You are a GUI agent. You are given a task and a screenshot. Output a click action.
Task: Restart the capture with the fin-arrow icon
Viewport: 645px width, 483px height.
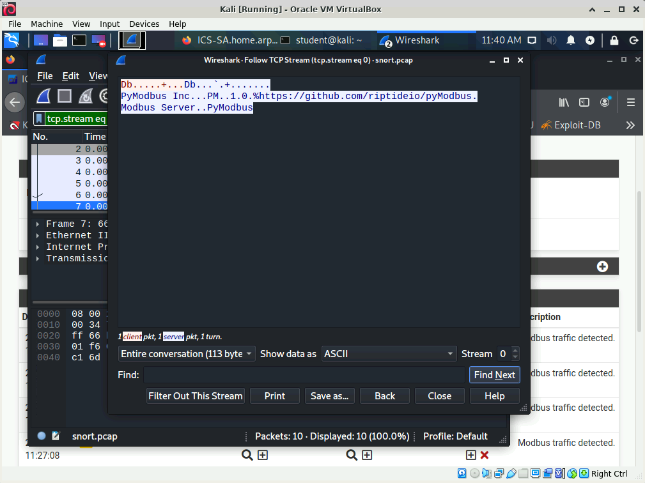pos(86,96)
